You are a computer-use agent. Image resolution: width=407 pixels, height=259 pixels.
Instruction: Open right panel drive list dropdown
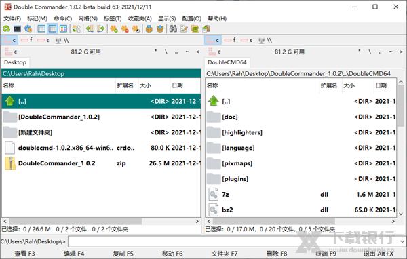[214, 52]
